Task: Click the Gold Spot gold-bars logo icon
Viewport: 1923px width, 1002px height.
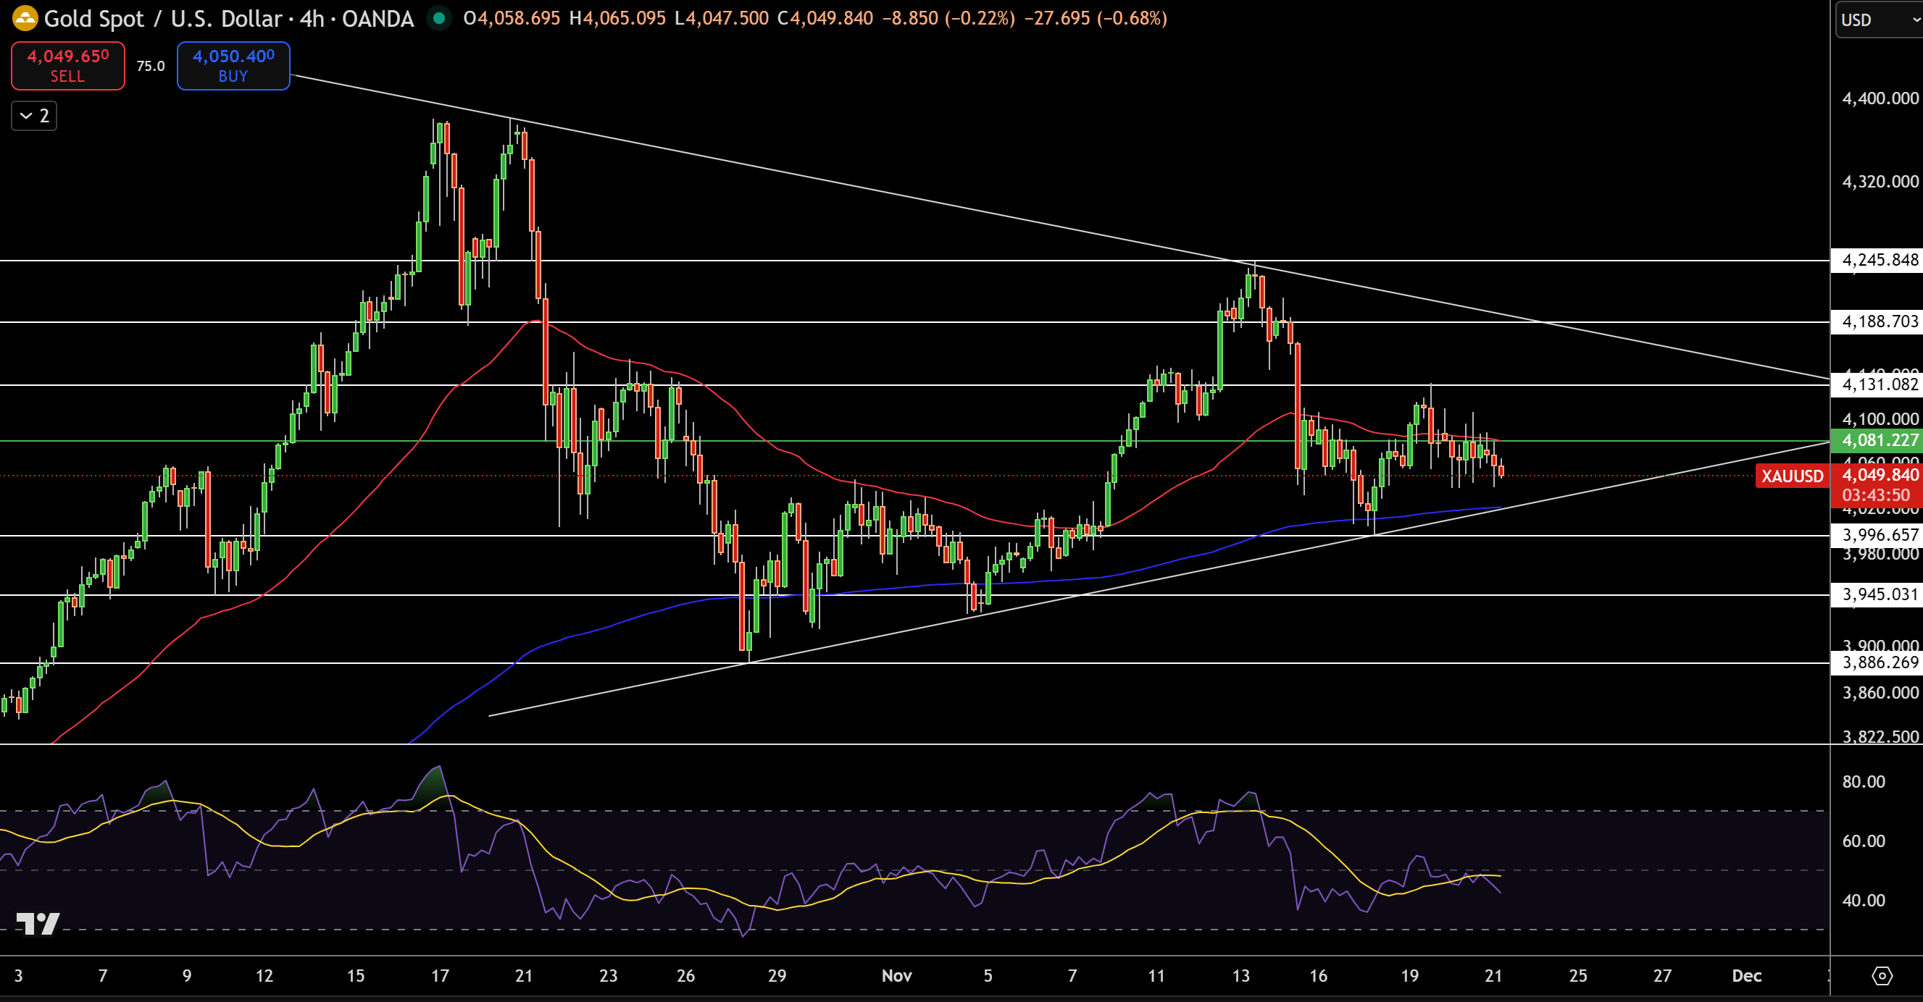Action: tap(25, 19)
